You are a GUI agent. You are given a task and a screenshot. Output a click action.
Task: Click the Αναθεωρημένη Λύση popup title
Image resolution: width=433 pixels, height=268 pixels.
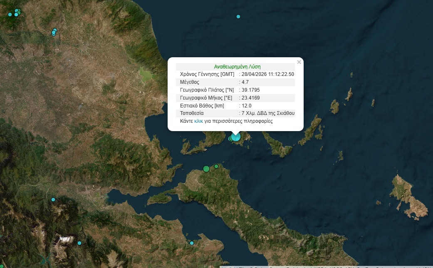coord(237,66)
